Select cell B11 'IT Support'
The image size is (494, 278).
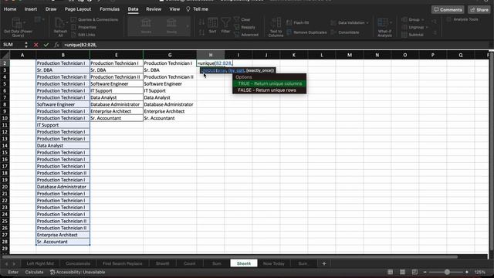(63, 125)
